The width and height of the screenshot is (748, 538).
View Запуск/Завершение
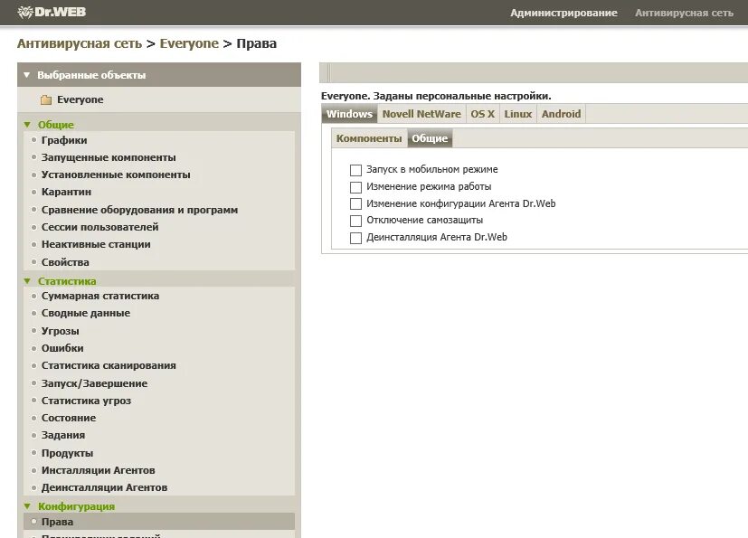click(x=94, y=383)
